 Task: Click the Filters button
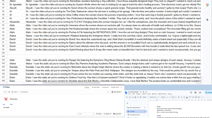point(99,114)
